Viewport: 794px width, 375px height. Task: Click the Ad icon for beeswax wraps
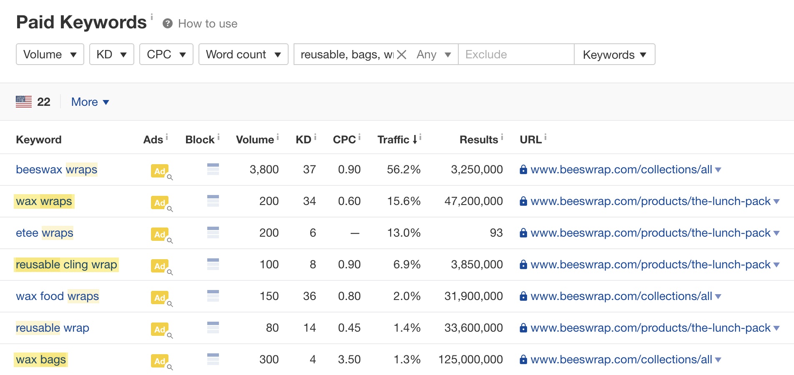tap(160, 171)
